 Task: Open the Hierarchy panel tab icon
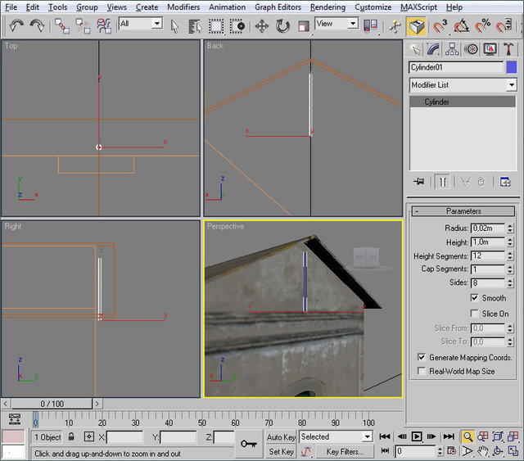point(454,49)
